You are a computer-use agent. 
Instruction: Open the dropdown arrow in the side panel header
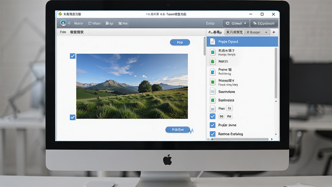tap(266, 32)
